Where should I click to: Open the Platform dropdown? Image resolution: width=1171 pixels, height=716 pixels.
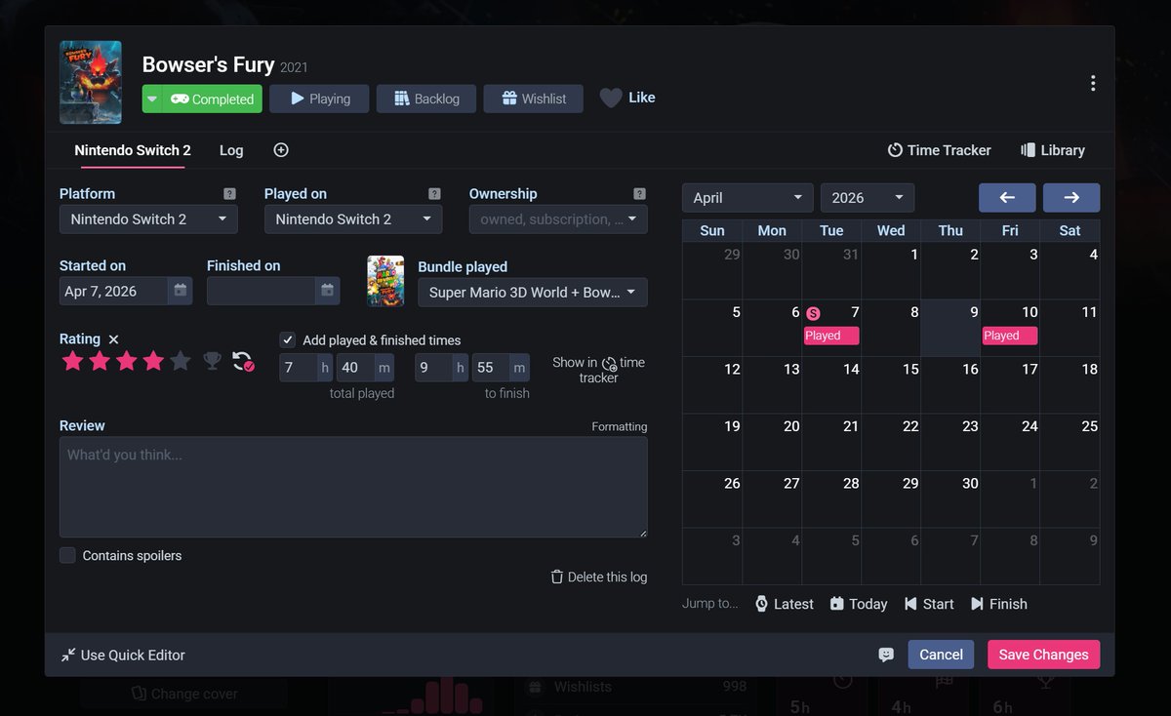tap(148, 219)
